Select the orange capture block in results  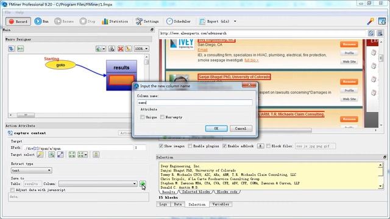[x=121, y=80]
